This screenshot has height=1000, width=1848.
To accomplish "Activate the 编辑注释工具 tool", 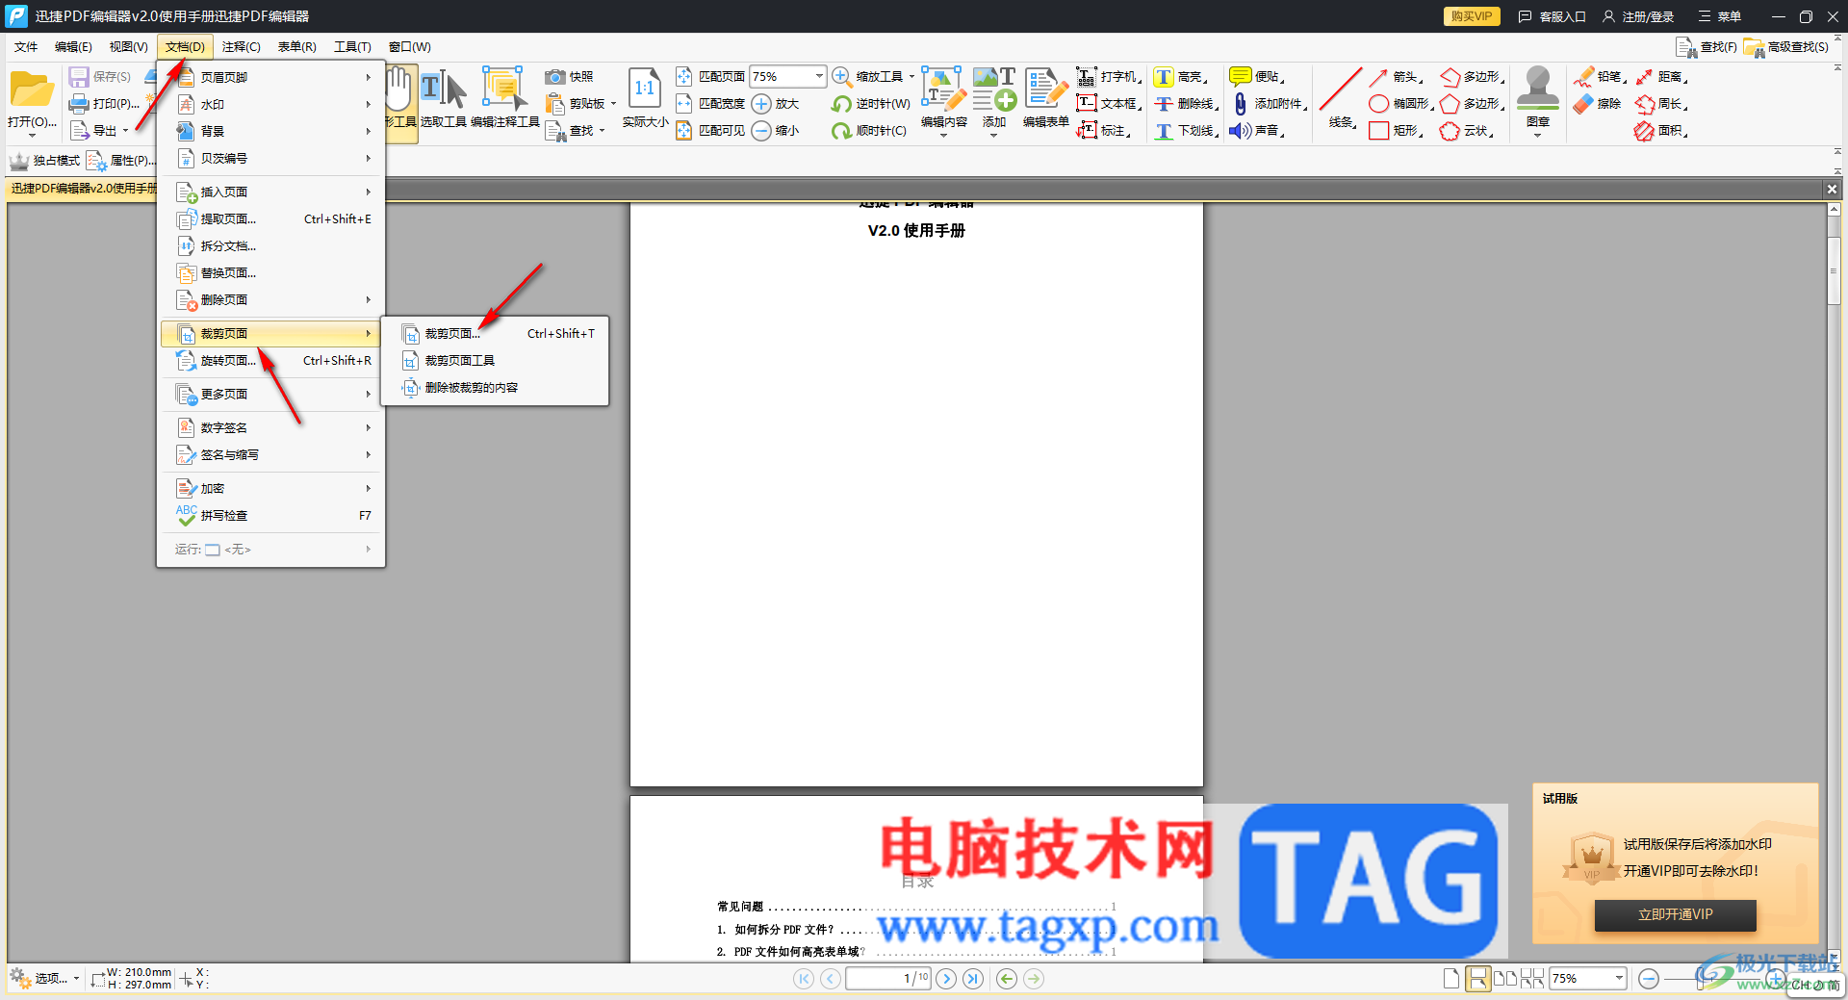I will point(504,99).
